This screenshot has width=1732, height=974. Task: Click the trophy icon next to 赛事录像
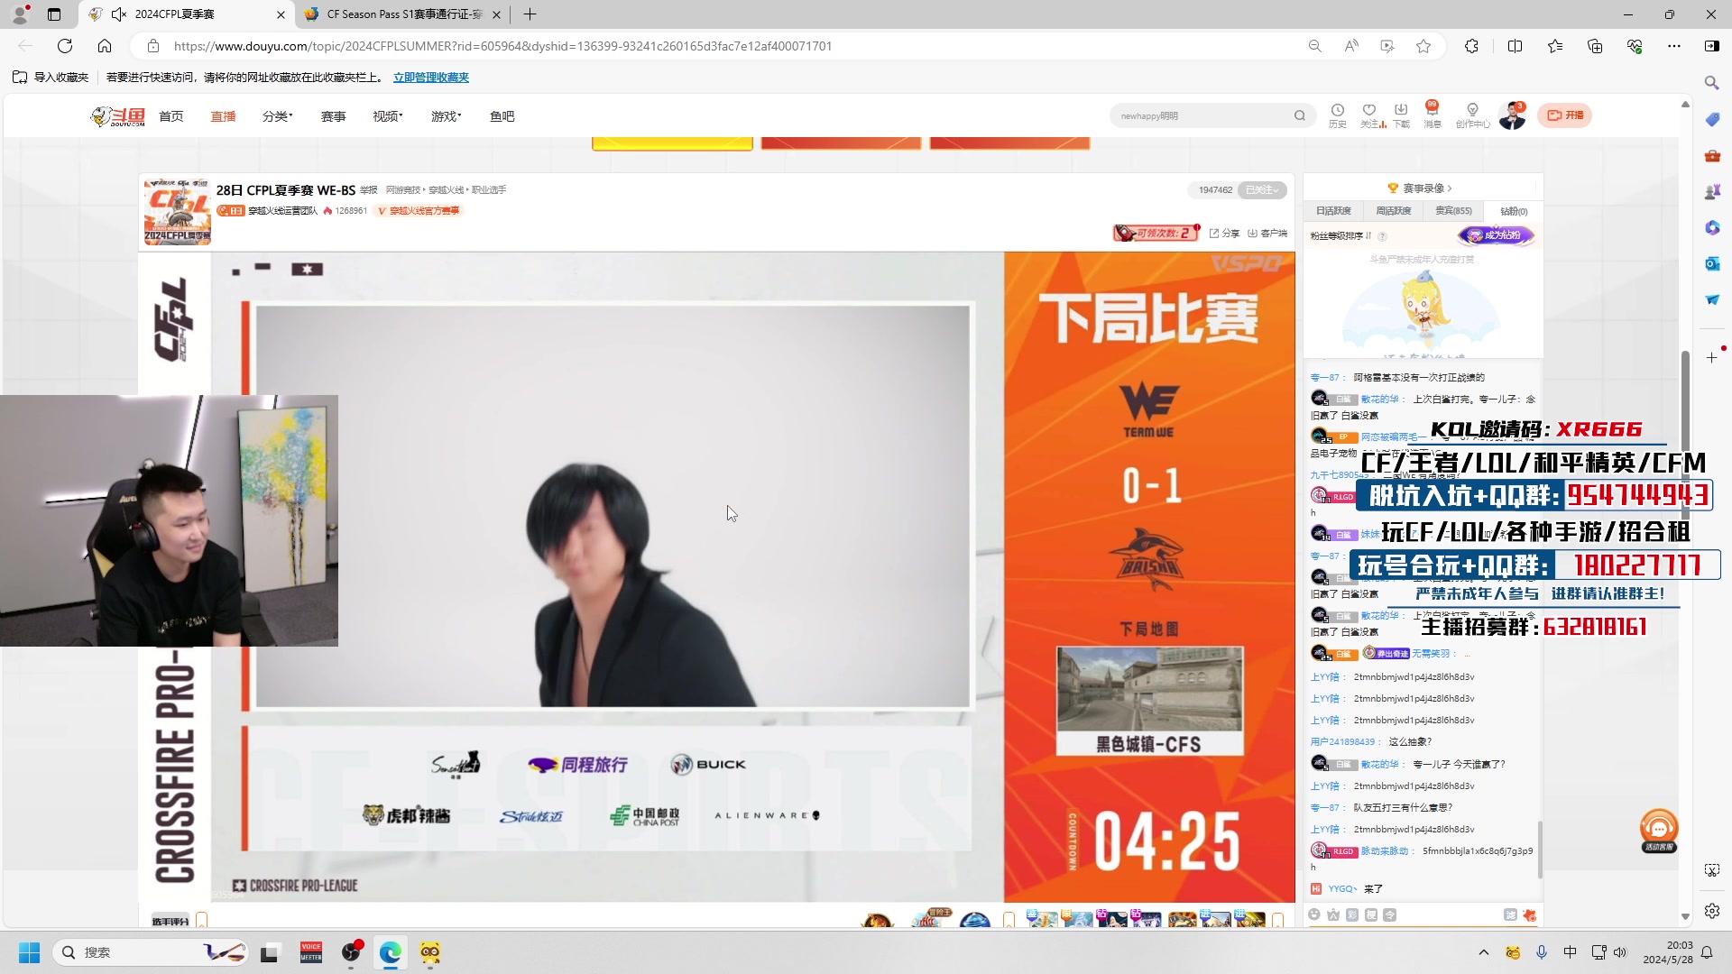tap(1394, 188)
